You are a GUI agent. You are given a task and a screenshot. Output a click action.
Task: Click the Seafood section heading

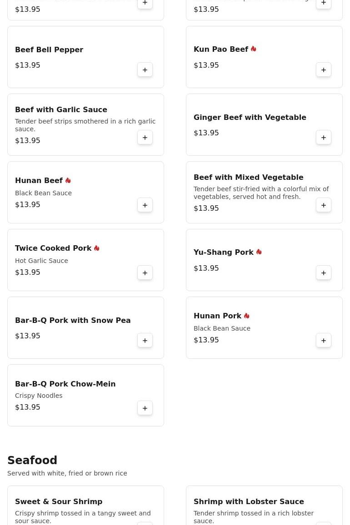pyautogui.click(x=32, y=460)
